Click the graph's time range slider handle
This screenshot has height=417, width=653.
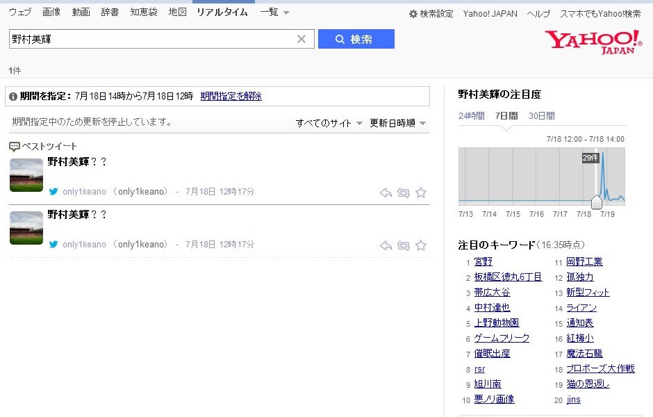596,202
